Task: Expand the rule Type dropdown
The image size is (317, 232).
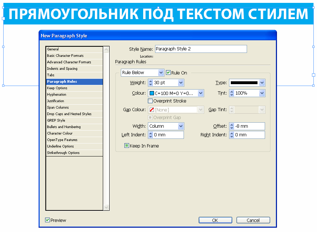Action: 247,83
